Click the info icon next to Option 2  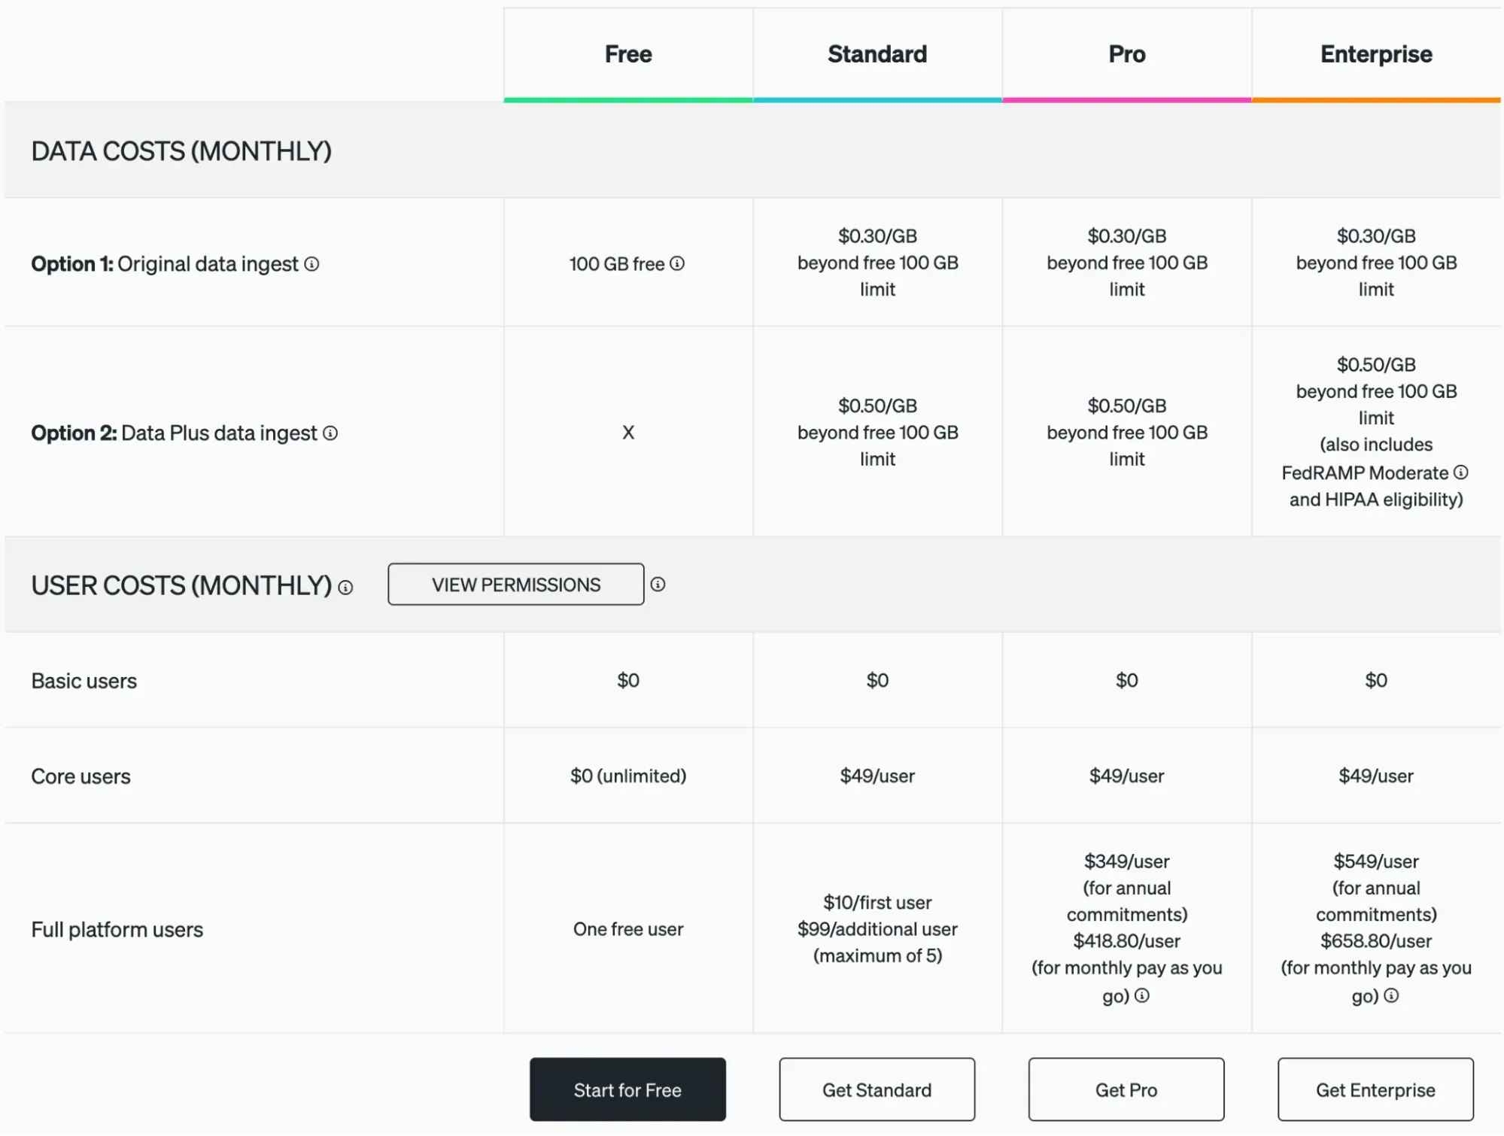tap(330, 433)
